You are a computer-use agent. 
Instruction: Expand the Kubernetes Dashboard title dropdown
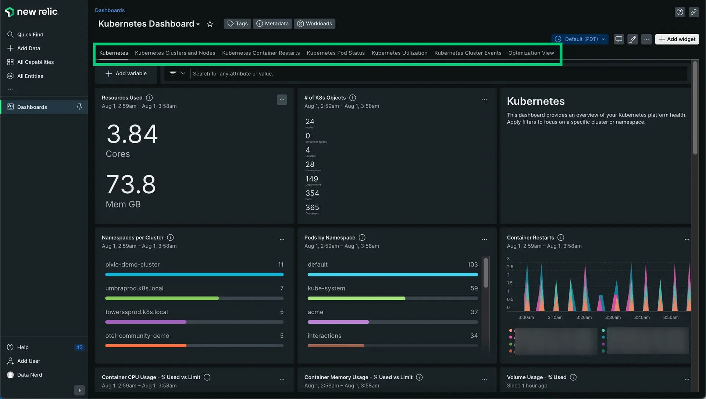pyautogui.click(x=198, y=24)
